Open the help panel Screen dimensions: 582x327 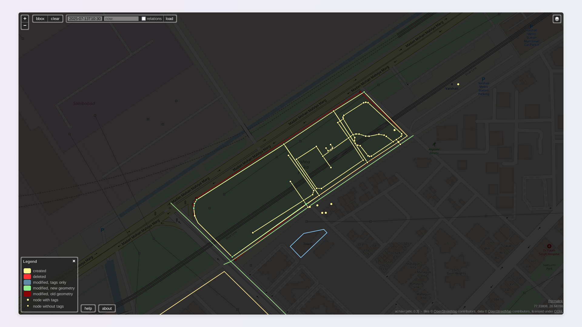tap(88, 309)
